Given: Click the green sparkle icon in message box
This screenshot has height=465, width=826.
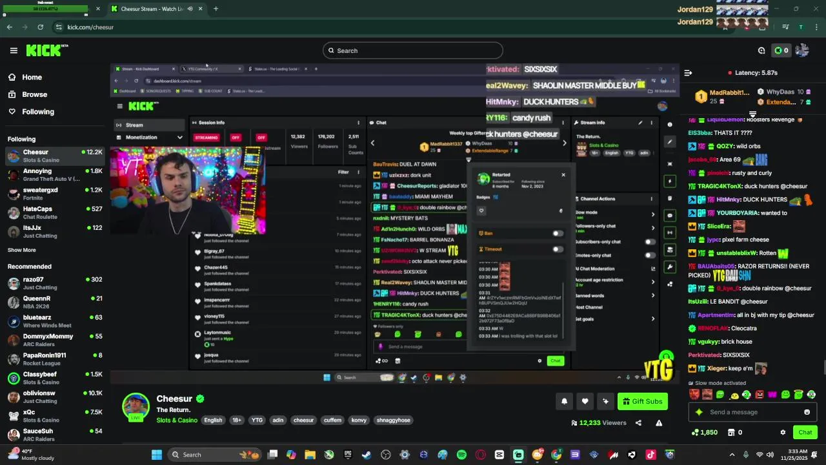Looking at the screenshot, I should point(699,412).
